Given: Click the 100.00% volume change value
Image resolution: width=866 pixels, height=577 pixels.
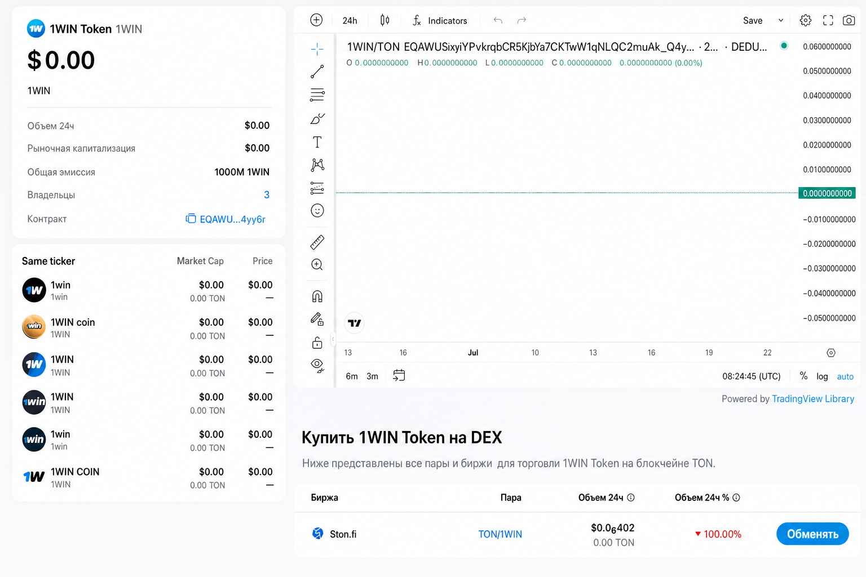Looking at the screenshot, I should tap(722, 534).
